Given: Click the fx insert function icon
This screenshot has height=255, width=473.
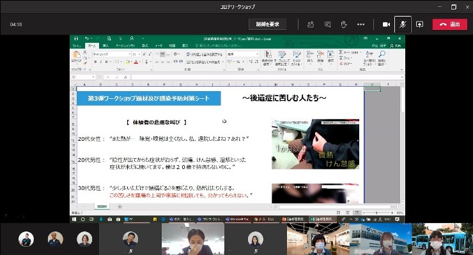Looking at the screenshot, I should tap(125, 77).
